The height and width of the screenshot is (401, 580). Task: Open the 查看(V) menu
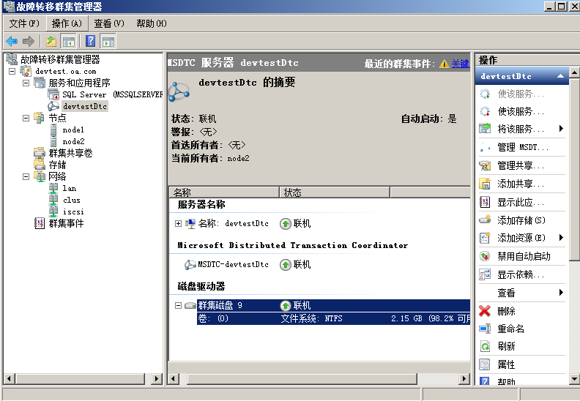coord(109,23)
